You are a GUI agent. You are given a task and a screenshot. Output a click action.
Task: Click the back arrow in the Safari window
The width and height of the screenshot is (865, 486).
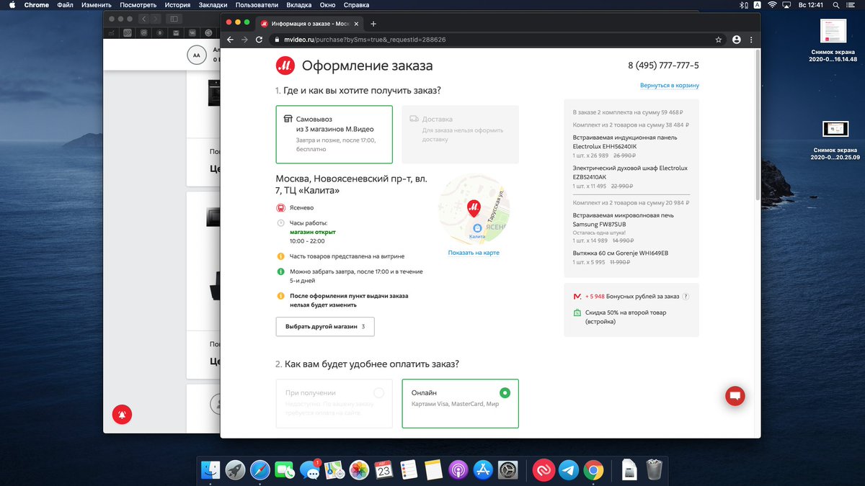tap(143, 18)
